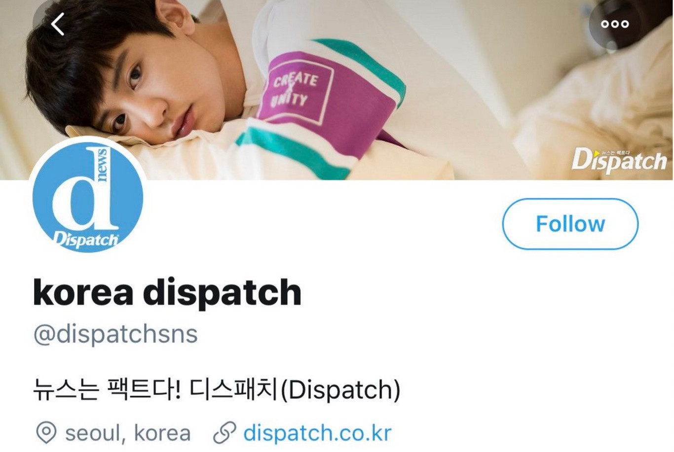
Task: Open the dispatch.co.kr website link
Action: pos(317,432)
